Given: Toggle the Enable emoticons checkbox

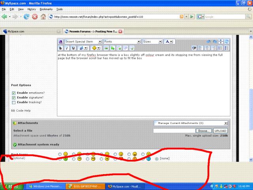Looking at the screenshot, I should click(x=13, y=93).
